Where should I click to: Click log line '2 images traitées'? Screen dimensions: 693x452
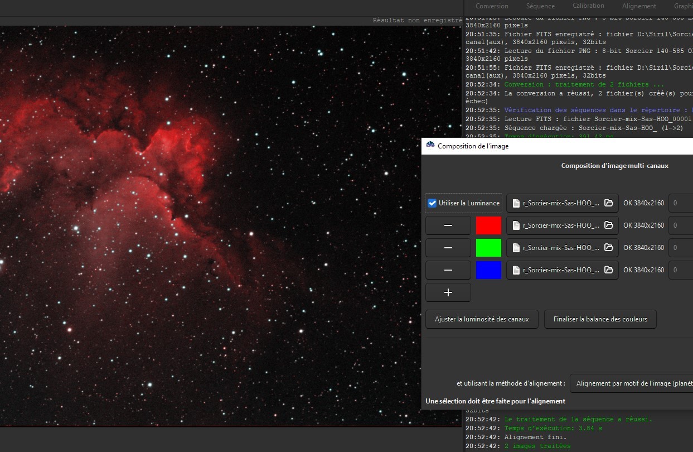pyautogui.click(x=518, y=446)
